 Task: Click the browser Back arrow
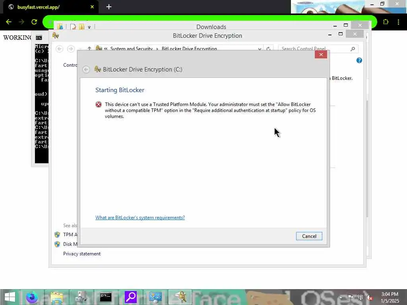pos(9,22)
